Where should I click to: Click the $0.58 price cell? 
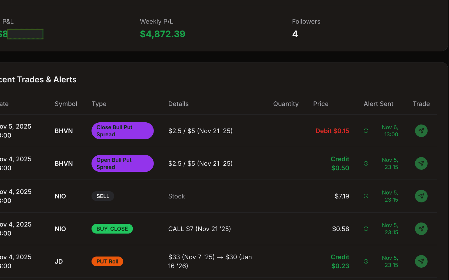click(x=341, y=229)
